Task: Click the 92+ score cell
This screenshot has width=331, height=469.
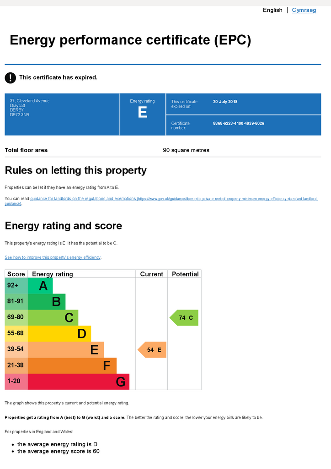Action: 16,286
